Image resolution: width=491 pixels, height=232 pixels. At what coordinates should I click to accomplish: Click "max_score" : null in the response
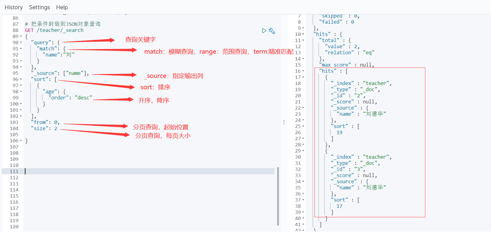347,65
